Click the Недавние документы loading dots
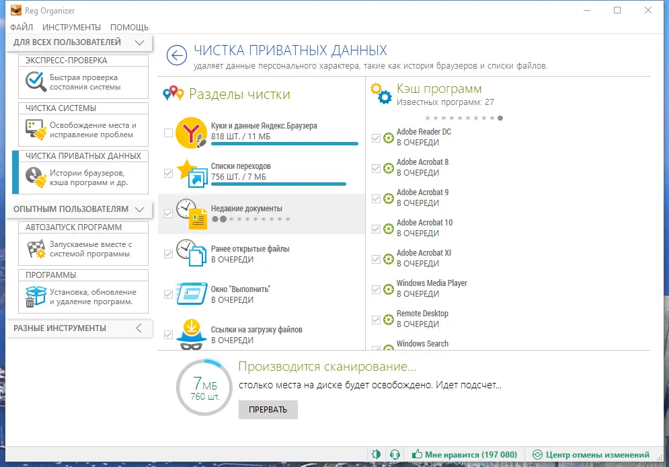The image size is (669, 467). (x=251, y=219)
